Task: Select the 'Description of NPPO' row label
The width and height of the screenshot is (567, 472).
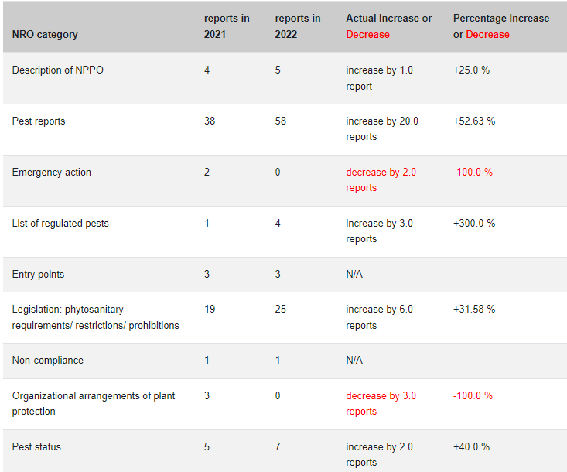Action: point(58,70)
